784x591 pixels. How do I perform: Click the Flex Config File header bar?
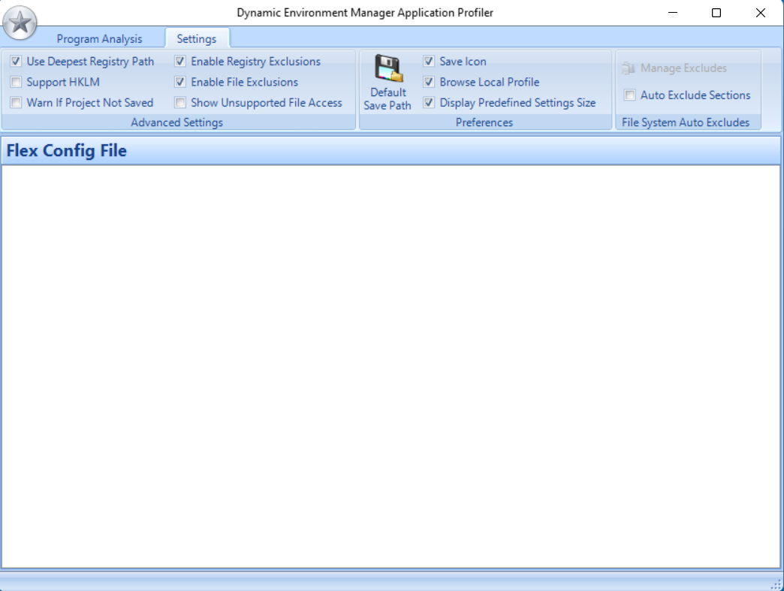(x=390, y=151)
